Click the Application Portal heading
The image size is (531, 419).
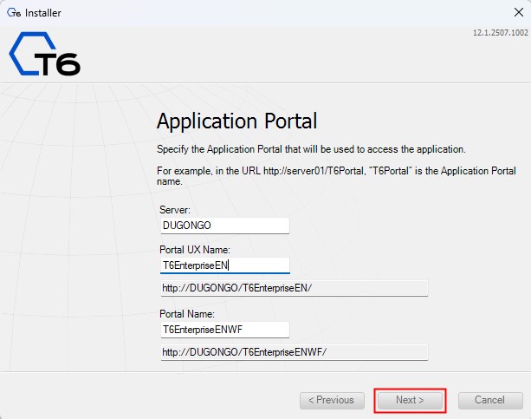236,121
